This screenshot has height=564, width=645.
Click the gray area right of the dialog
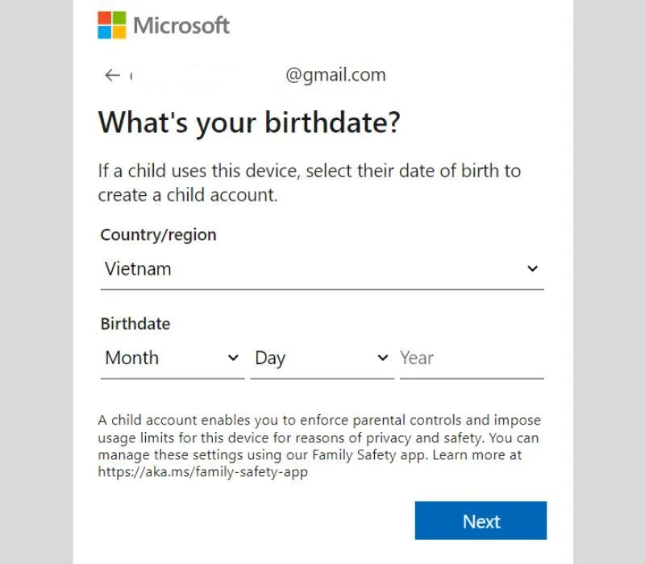tap(610, 282)
